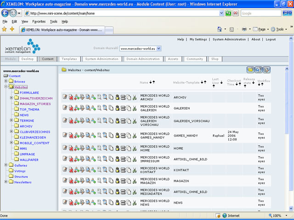Click red X delete icon for MERCEDES WORLD NEWS
The image size is (294, 220).
click(x=71, y=203)
